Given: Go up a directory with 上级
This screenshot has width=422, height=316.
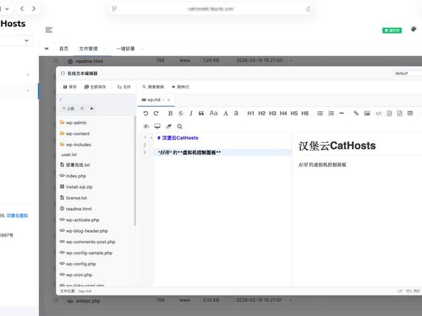Looking at the screenshot, I should 69,108.
